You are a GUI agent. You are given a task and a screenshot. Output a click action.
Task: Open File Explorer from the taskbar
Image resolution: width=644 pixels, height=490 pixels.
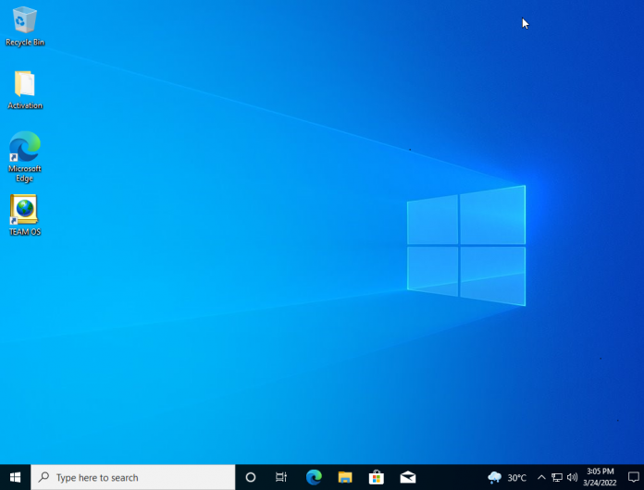pos(345,477)
